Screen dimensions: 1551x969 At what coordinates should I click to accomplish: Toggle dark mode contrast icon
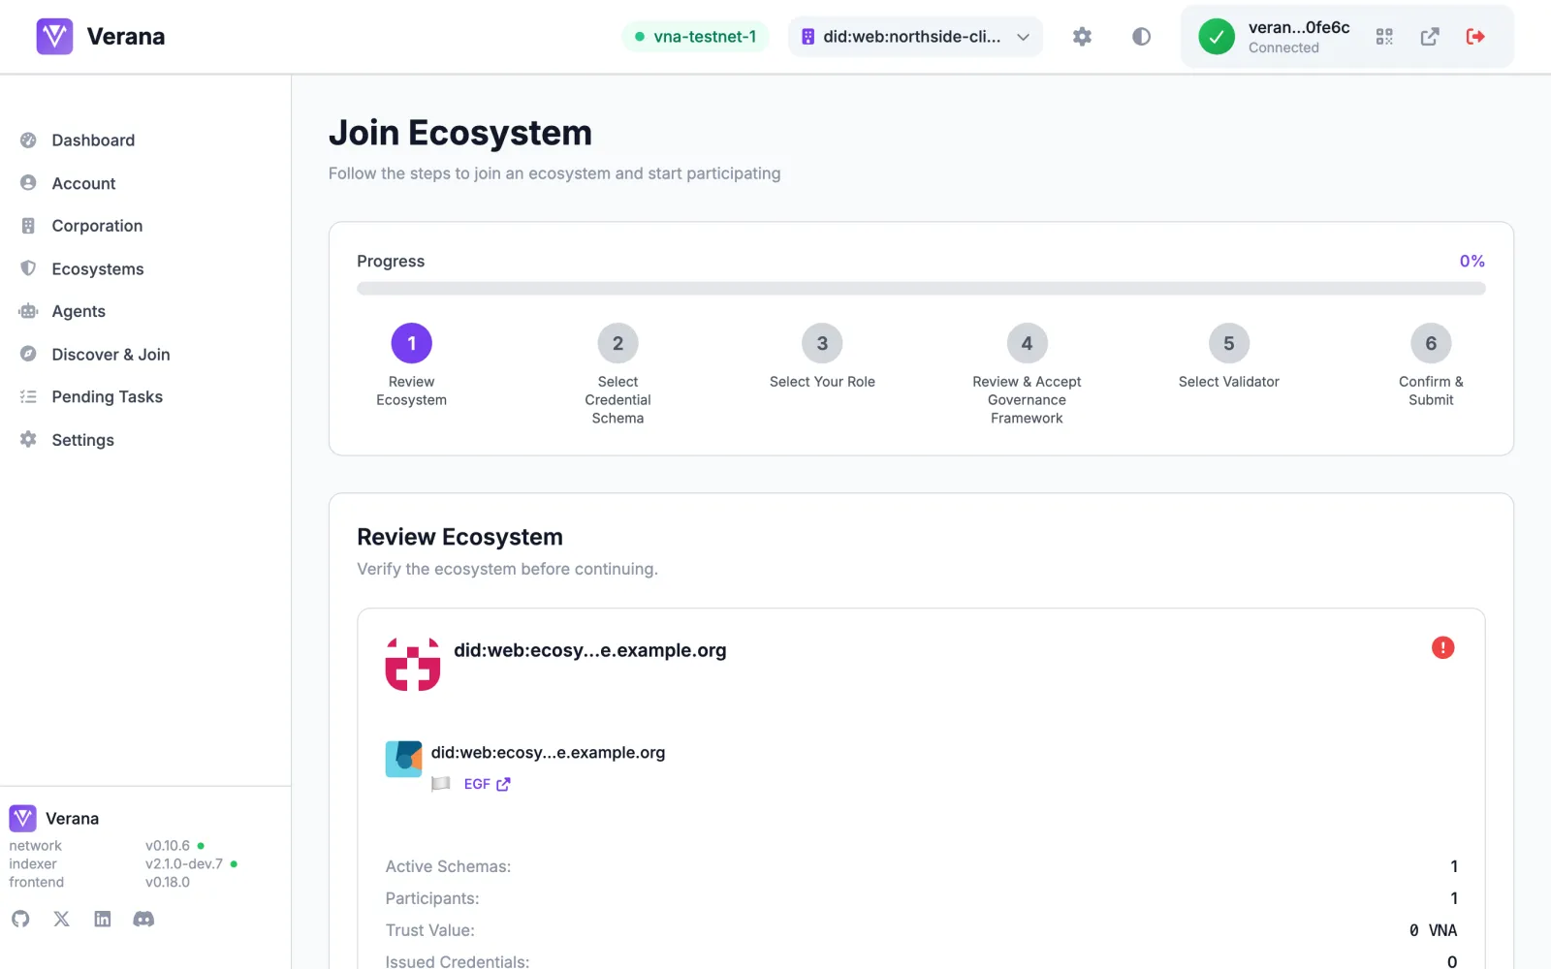(1141, 37)
